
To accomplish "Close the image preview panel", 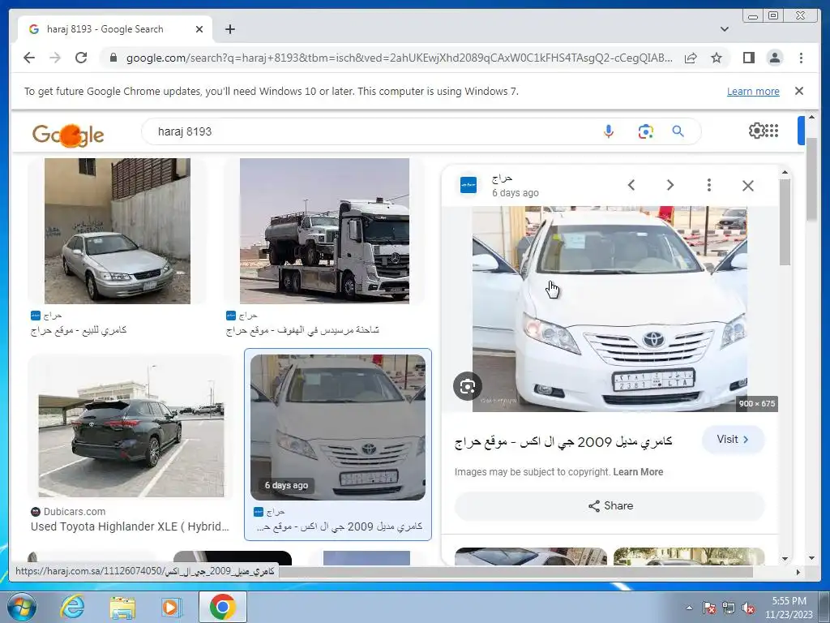I will (747, 186).
